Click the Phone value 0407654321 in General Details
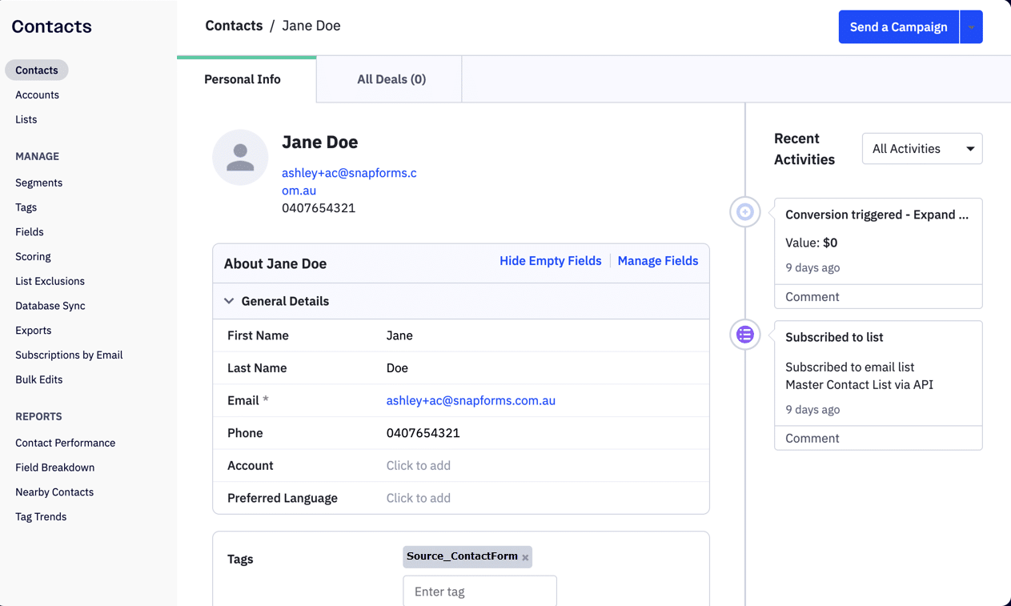1011x606 pixels. pyautogui.click(x=423, y=433)
